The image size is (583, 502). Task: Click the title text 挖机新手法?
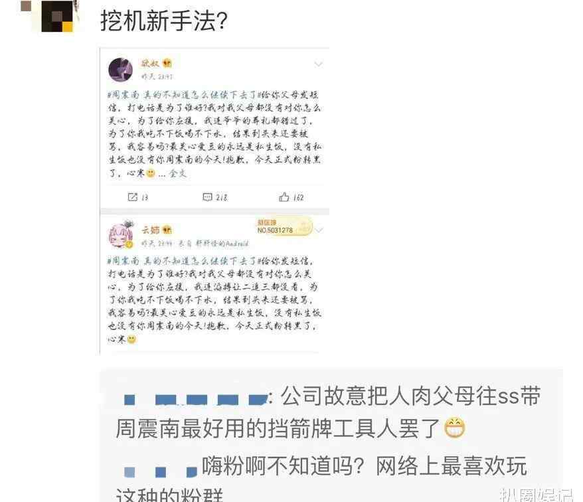164,21
